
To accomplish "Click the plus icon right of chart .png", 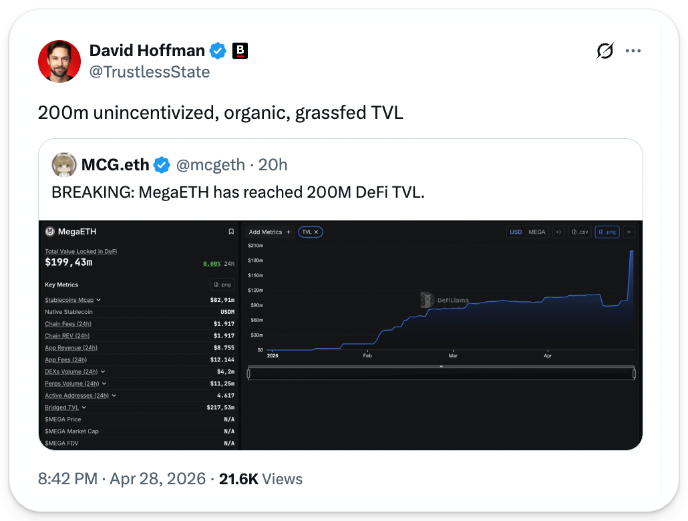I will coord(629,232).
